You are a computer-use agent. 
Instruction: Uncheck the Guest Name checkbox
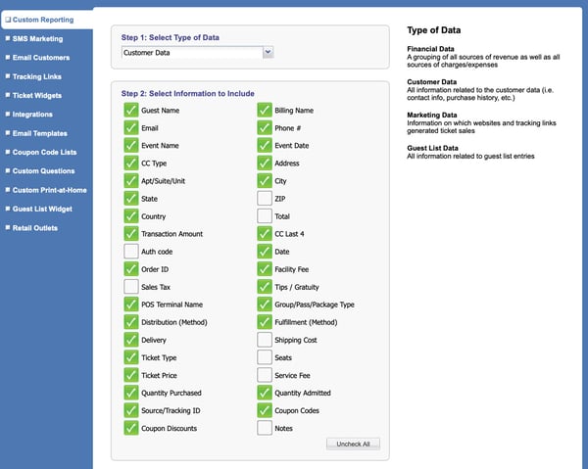(131, 110)
